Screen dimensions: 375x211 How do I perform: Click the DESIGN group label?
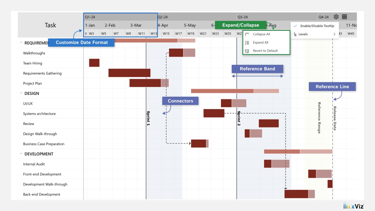[x=32, y=93]
